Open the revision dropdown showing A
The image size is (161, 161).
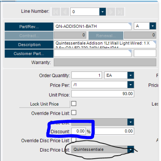153,26
